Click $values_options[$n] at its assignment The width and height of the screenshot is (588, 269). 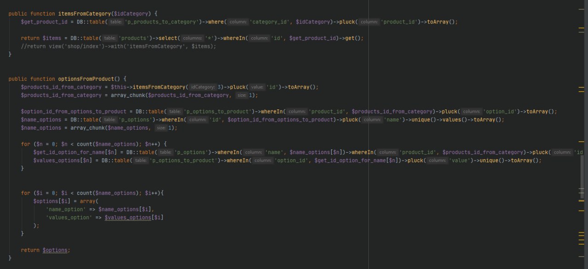(x=62, y=160)
